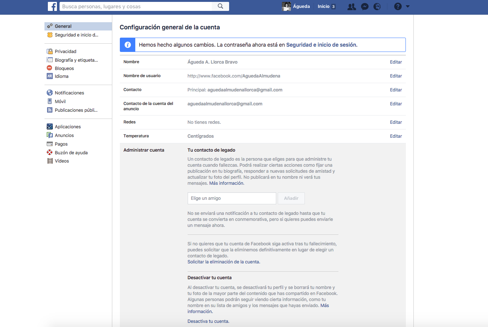488x327 pixels.
Task: Click the search people and places field
Action: (135, 6)
